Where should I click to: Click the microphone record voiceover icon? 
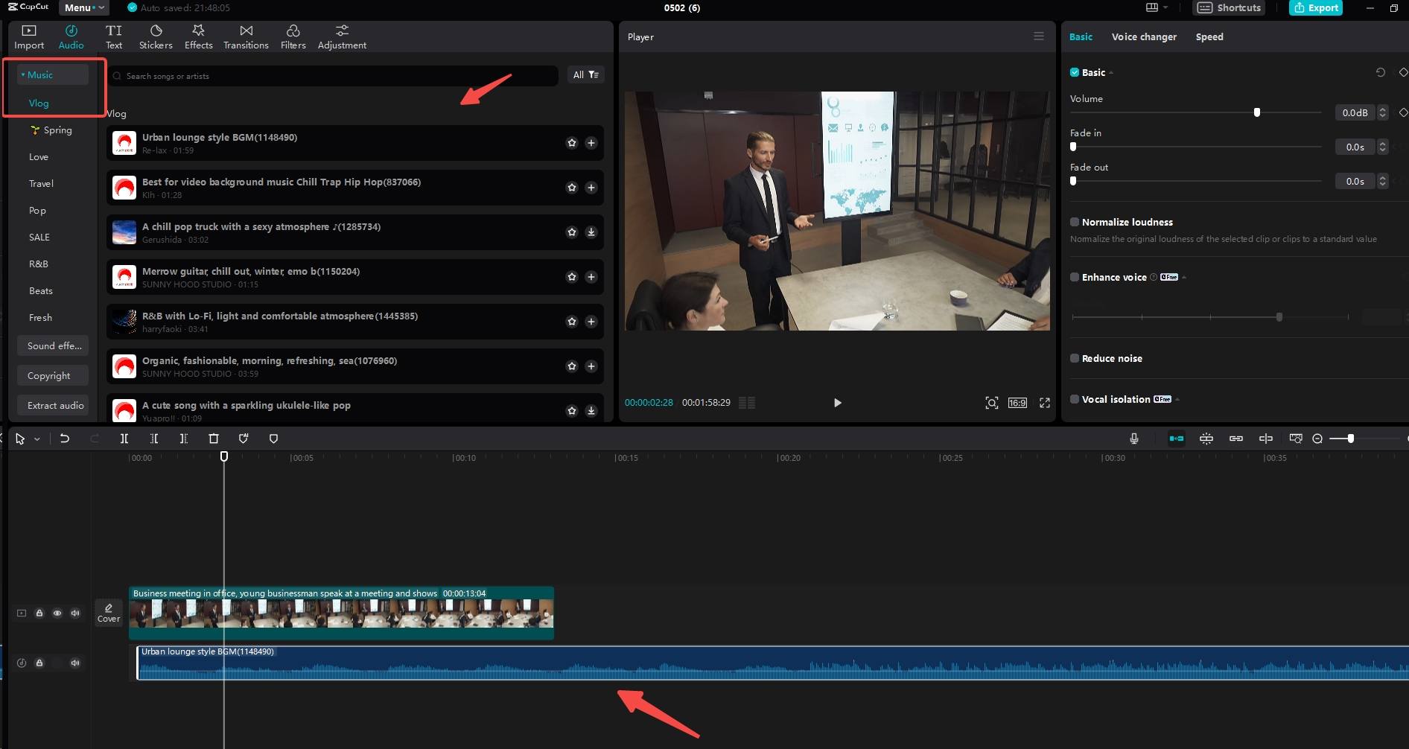tap(1133, 439)
